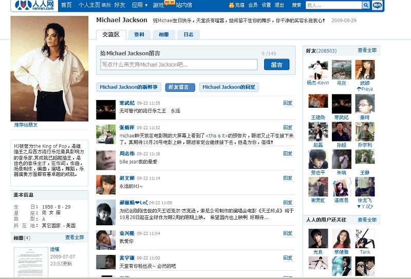The height and width of the screenshot is (279, 411).
Task: Select Michael Jackson的回复 filter
Action: click(x=229, y=87)
